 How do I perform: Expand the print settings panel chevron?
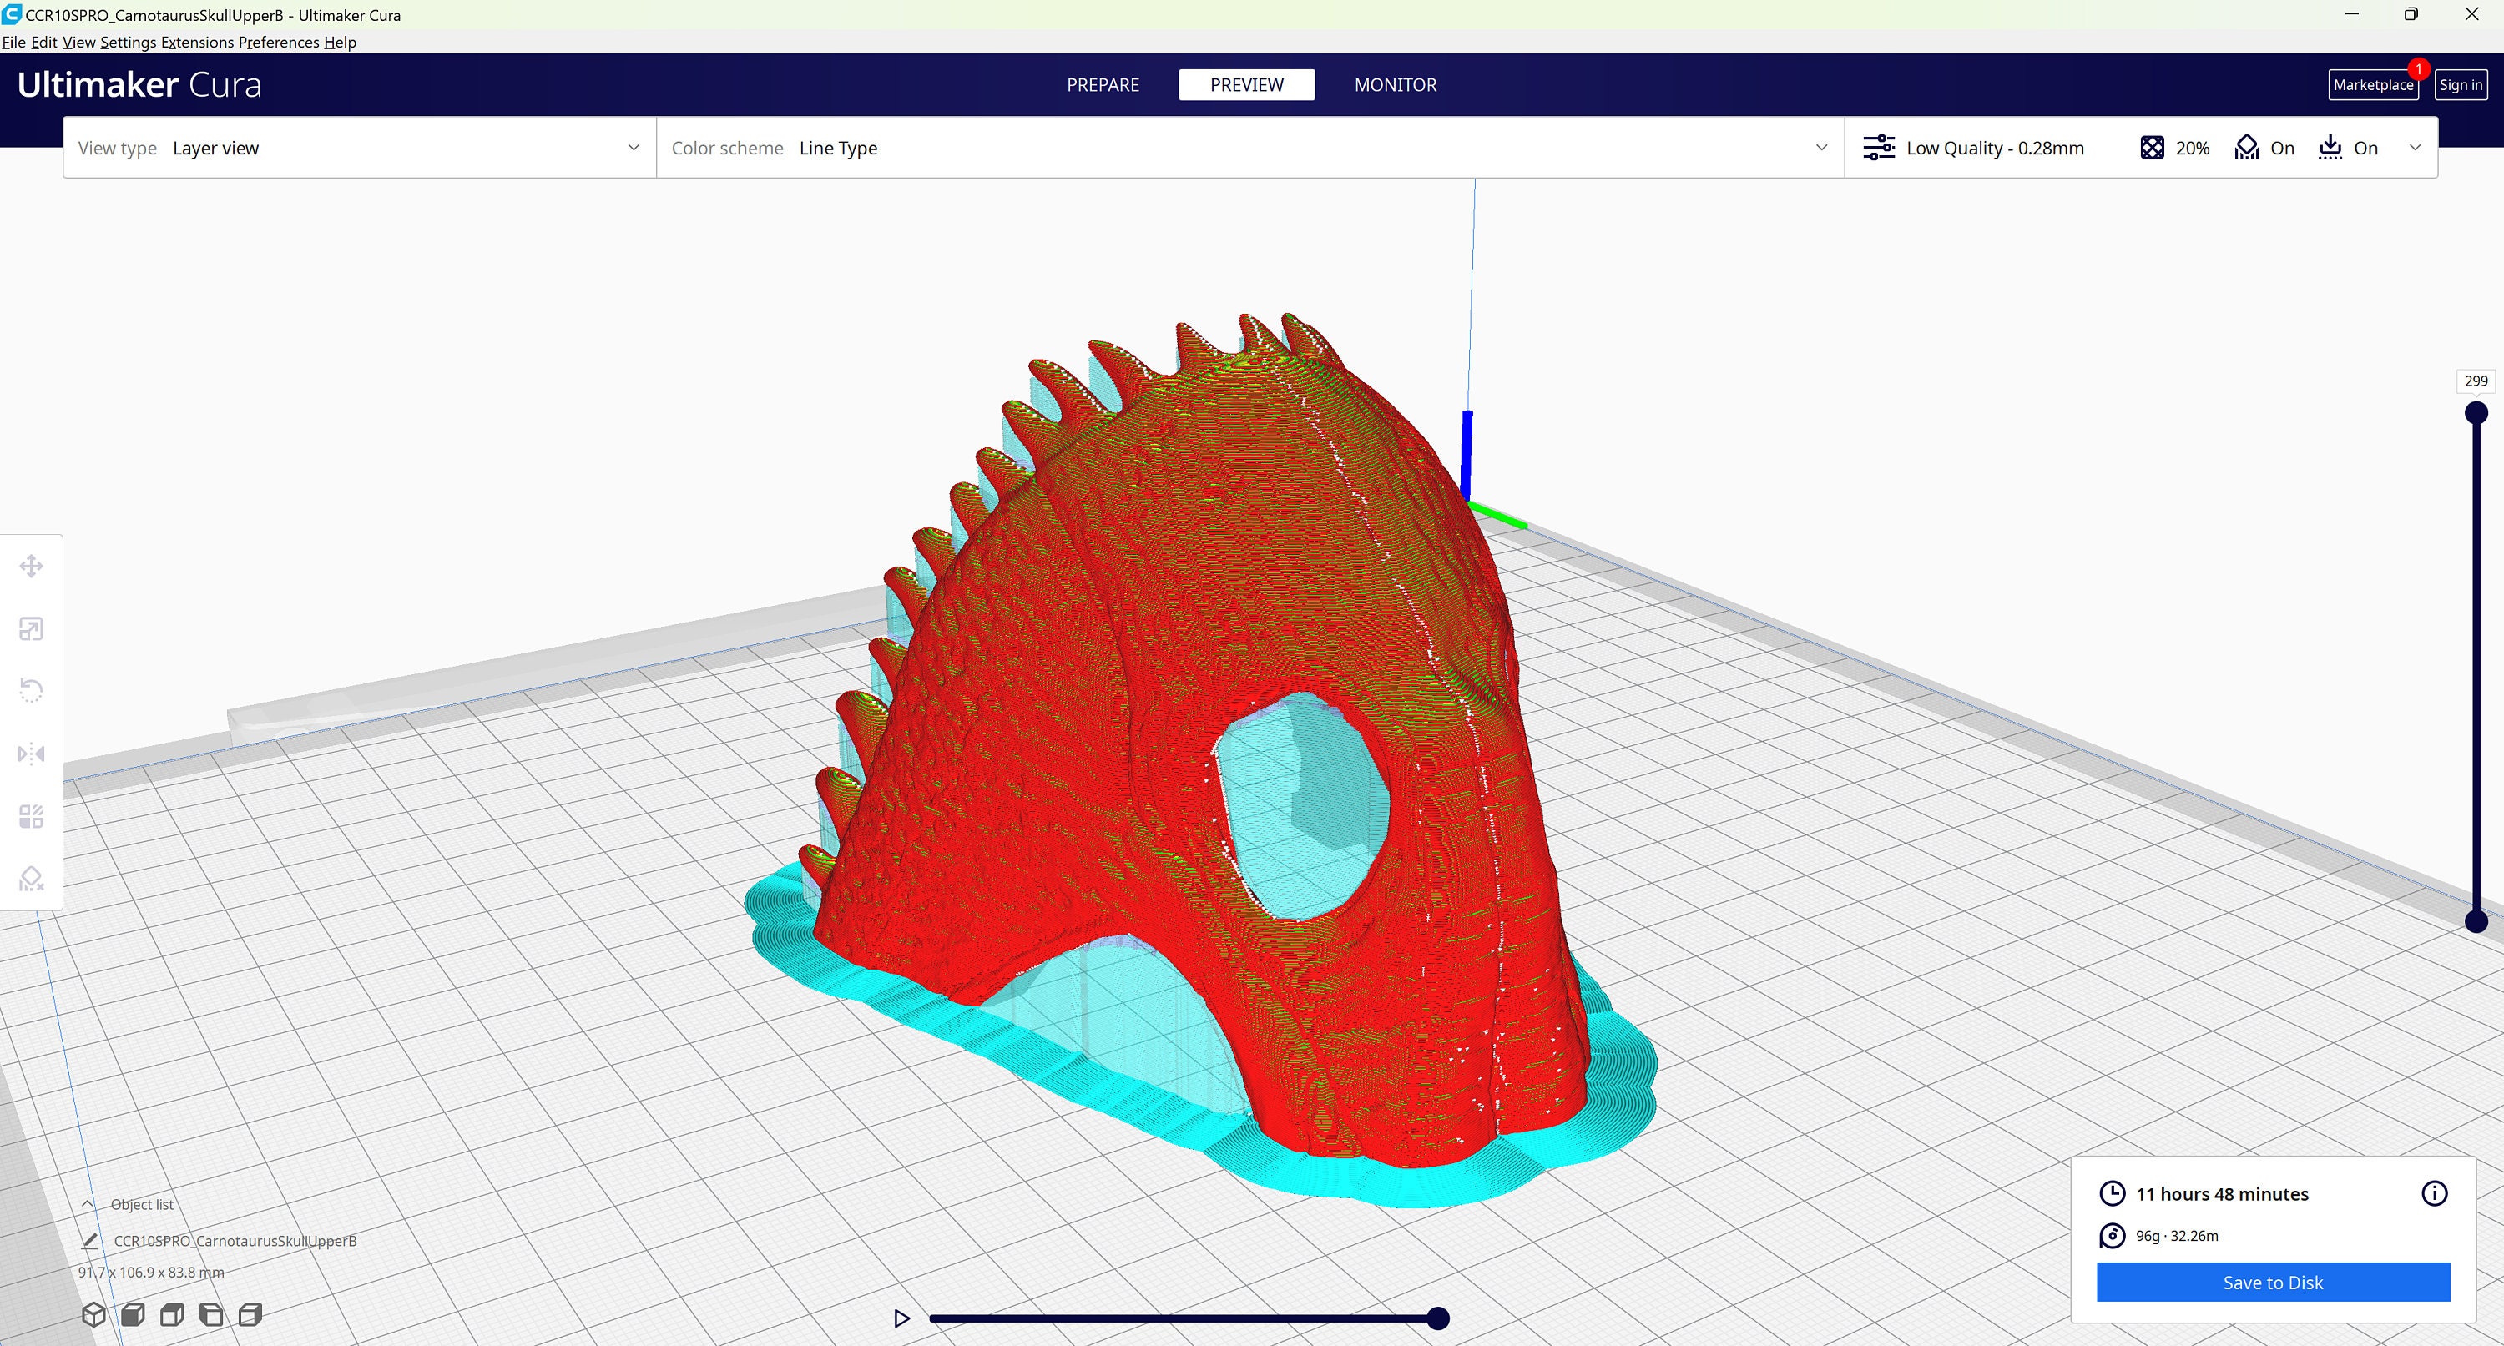[x=2416, y=148]
